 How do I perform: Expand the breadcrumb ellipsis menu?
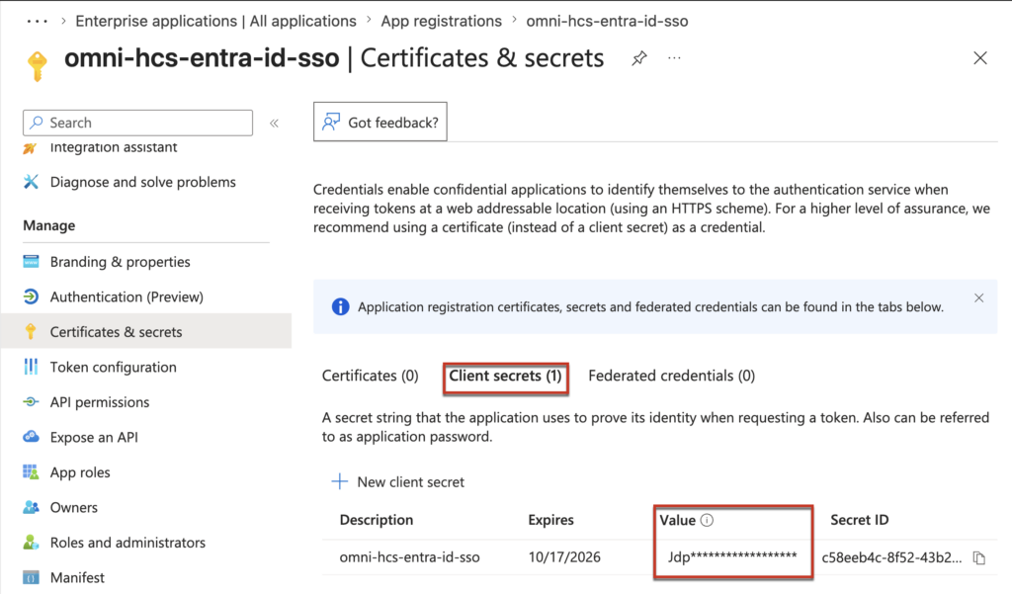tap(37, 21)
